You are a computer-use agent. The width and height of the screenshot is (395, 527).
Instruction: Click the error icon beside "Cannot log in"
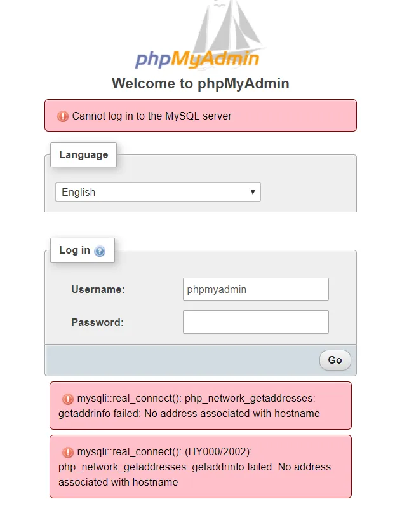pos(63,116)
